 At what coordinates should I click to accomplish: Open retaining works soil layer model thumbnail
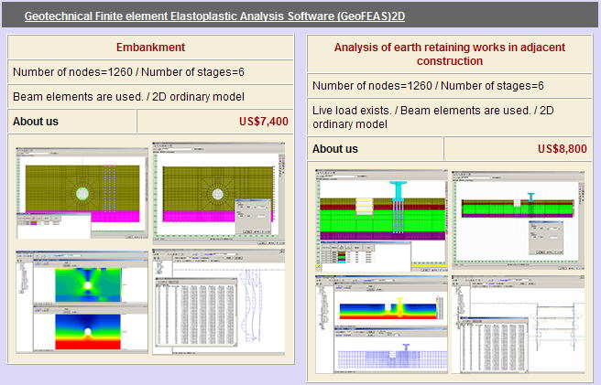coord(381,220)
